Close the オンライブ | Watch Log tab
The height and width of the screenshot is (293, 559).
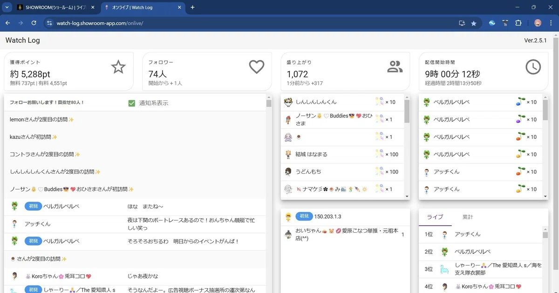point(179,7)
